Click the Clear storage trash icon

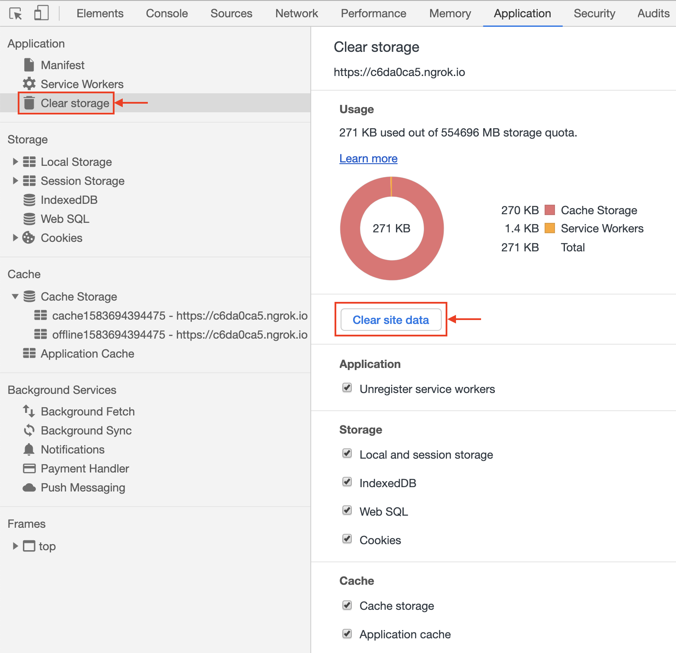[x=29, y=103]
